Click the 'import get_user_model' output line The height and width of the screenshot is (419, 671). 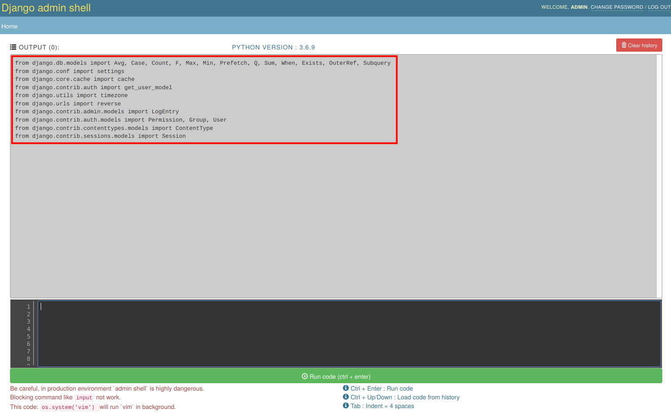coord(94,87)
